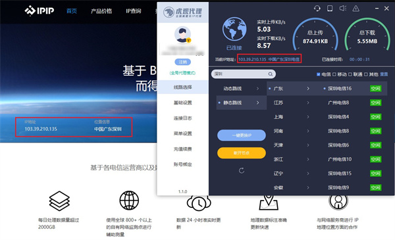Select node 深圳电信16
The height and width of the screenshot is (240, 395).
coord(340,89)
